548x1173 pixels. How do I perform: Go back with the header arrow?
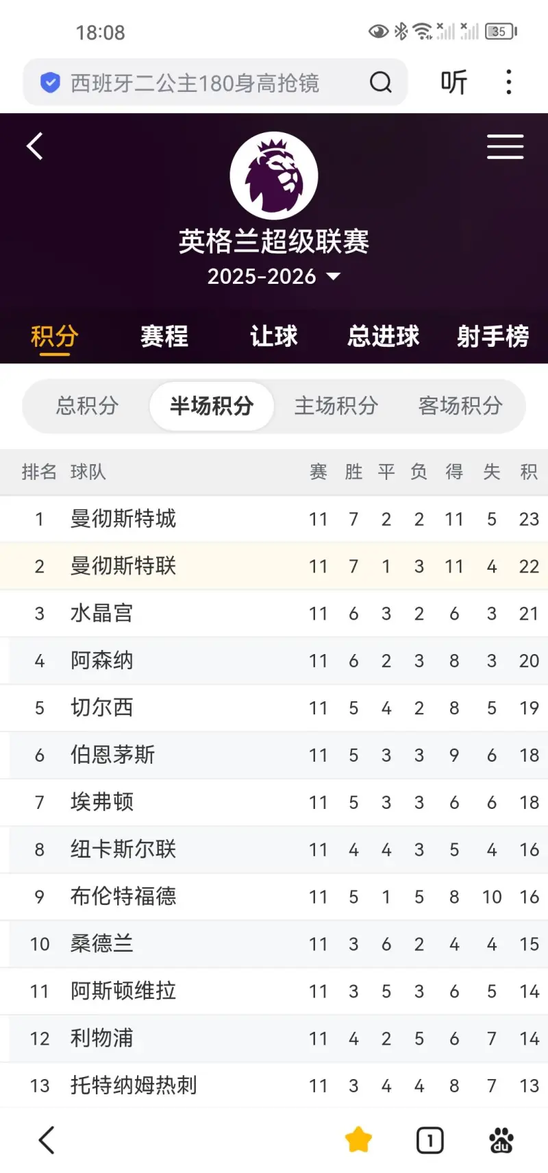(35, 146)
